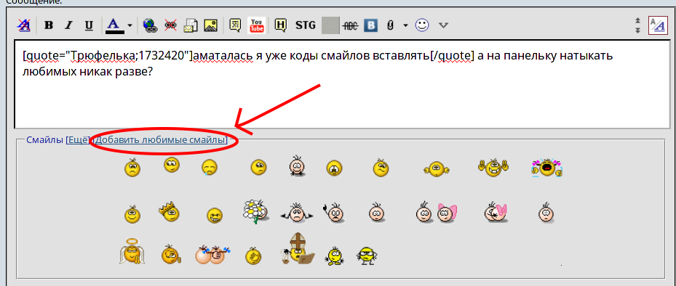Click the Remove Formatting icon
Image resolution: width=676 pixels, height=286 pixels.
(23, 25)
